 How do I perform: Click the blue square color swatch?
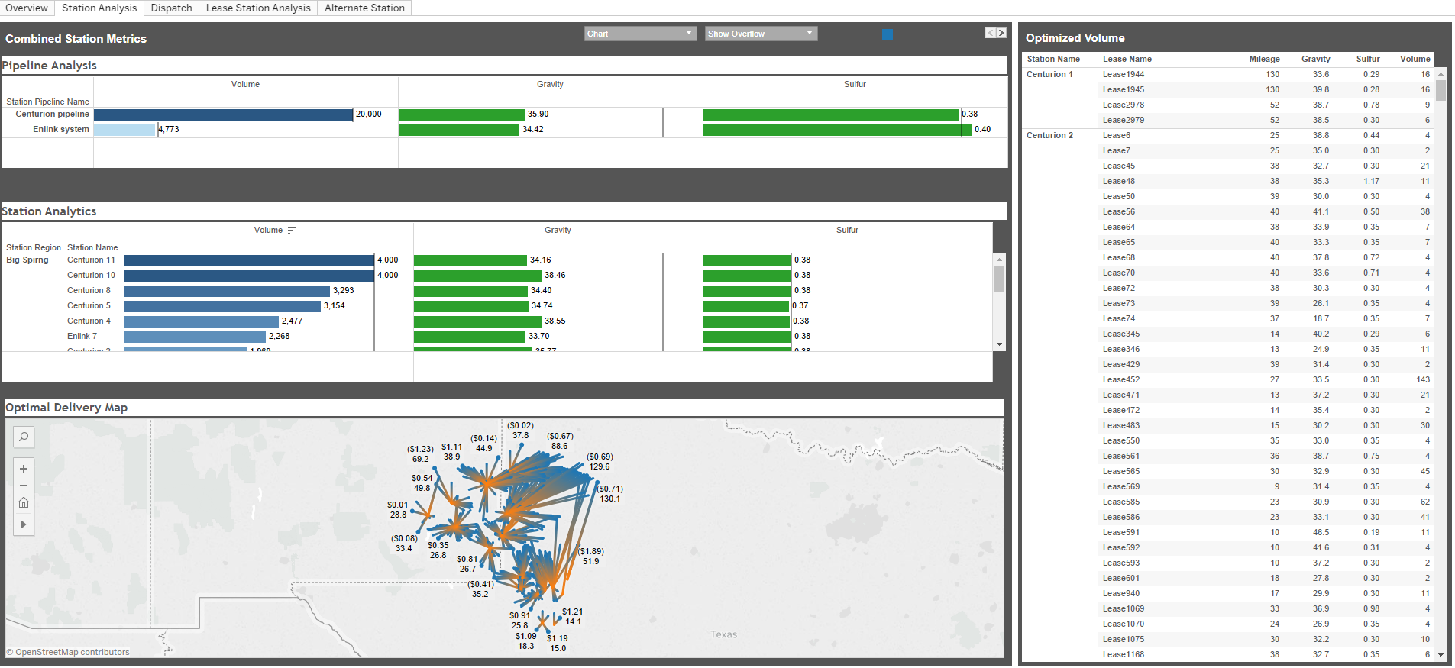pos(888,34)
